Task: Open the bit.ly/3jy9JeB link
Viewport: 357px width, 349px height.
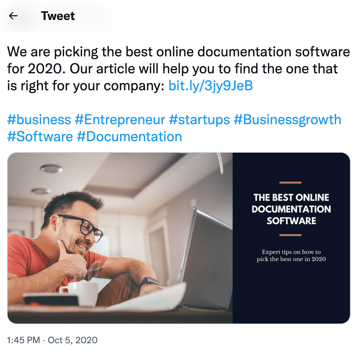Action: click(x=210, y=86)
